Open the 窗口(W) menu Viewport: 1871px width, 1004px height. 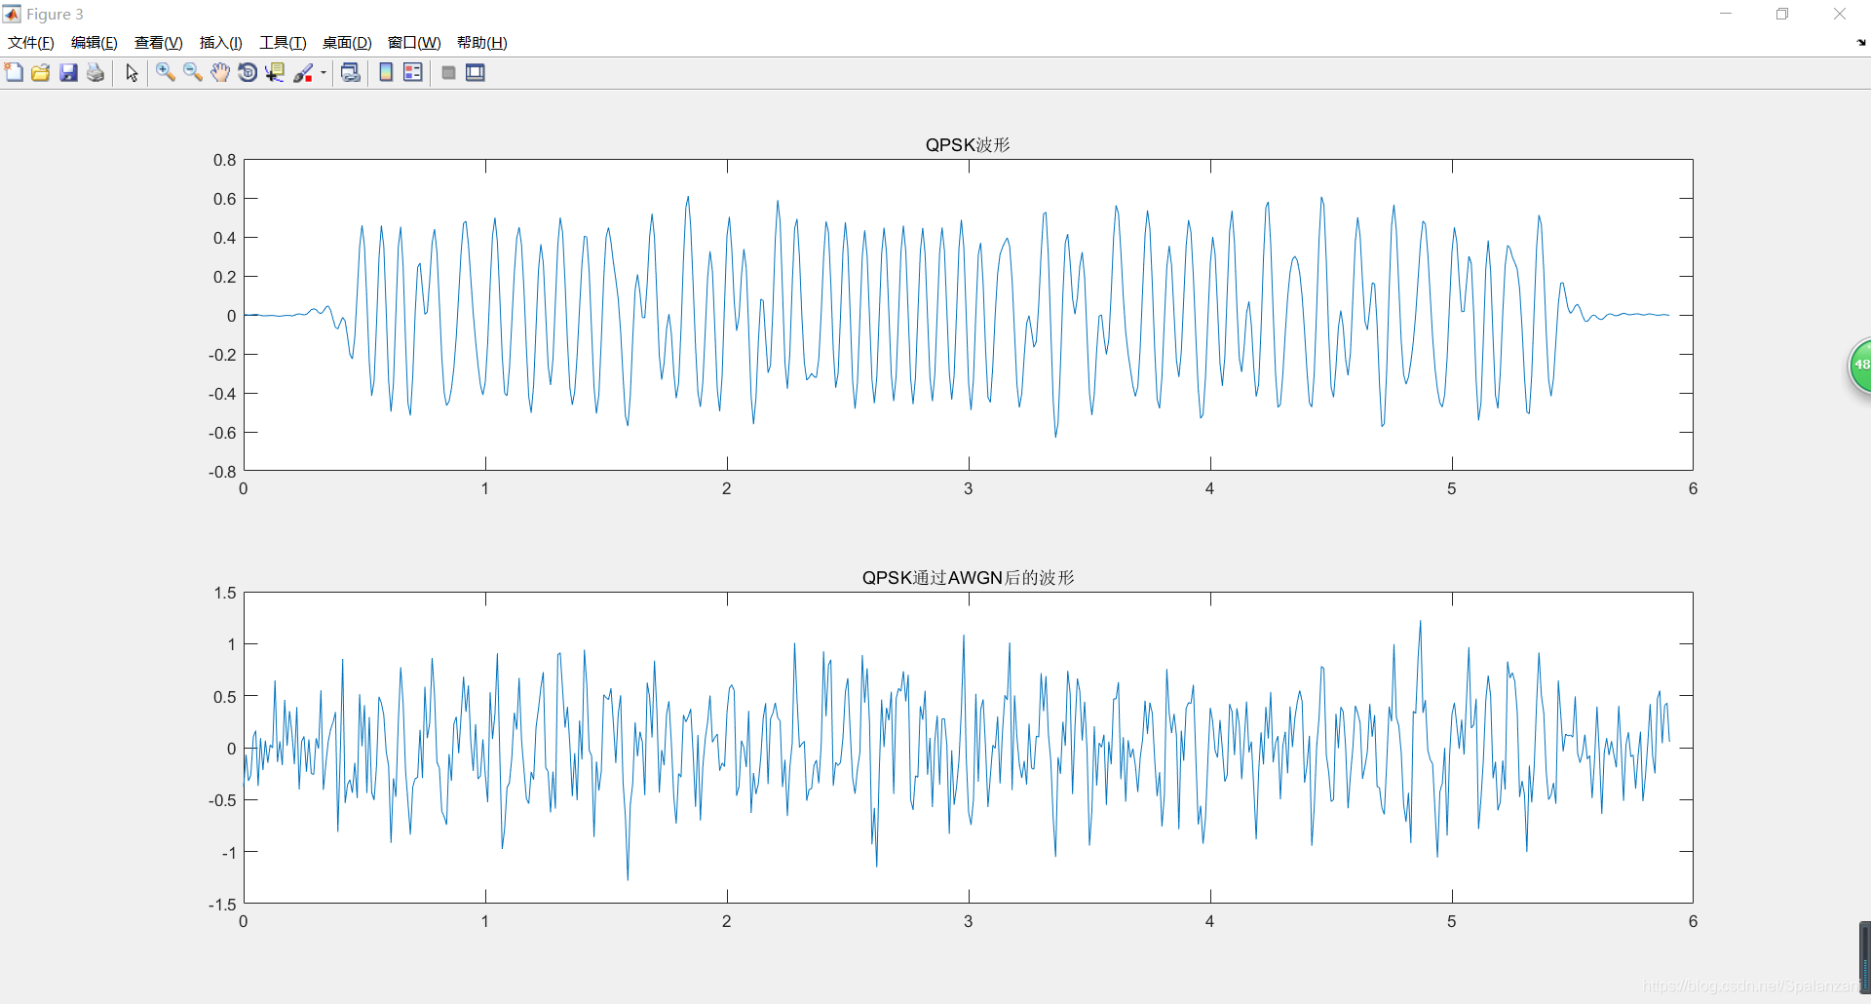[x=414, y=43]
